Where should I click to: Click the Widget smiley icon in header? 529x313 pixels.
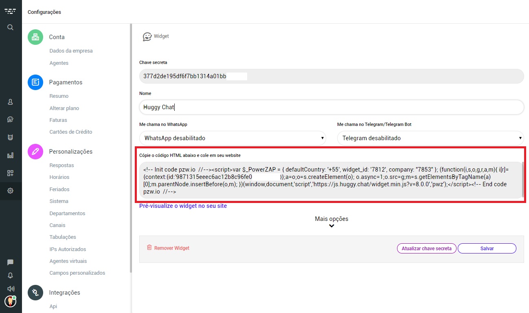147,37
